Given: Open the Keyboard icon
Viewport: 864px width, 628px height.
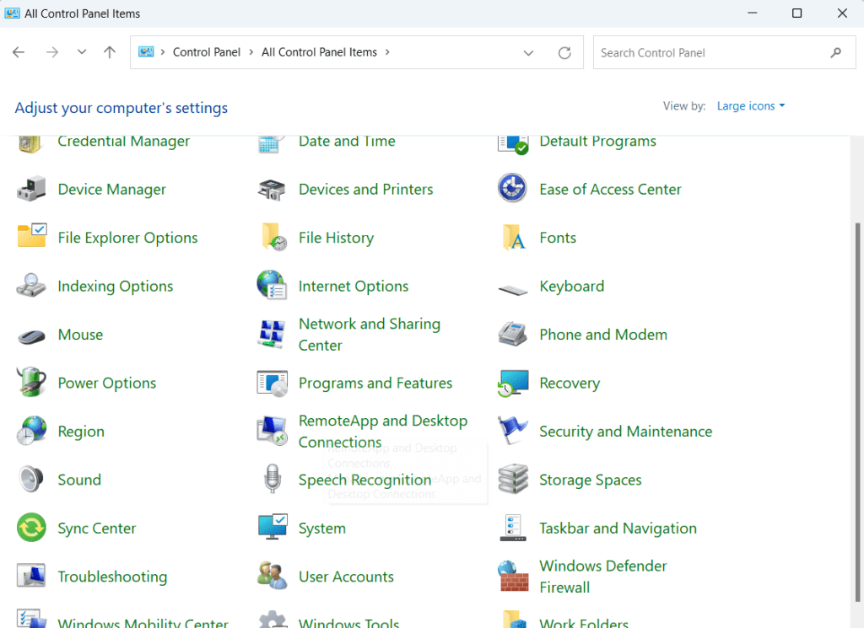Looking at the screenshot, I should point(513,289).
